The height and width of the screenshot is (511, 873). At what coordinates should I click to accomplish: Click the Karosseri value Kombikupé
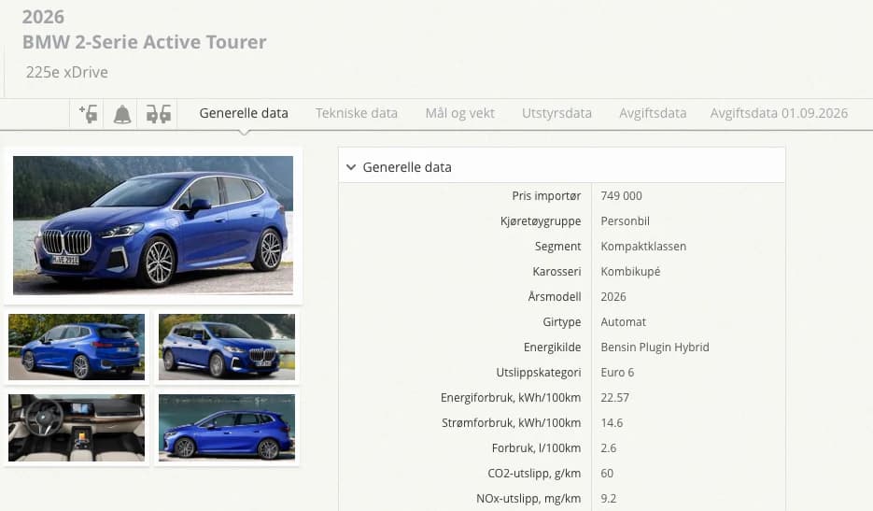tap(630, 272)
